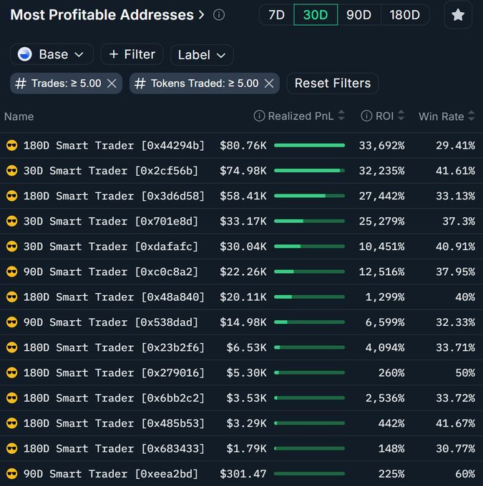Sort by ROI column arrows
Screen dimensions: 483x486
tap(401, 116)
